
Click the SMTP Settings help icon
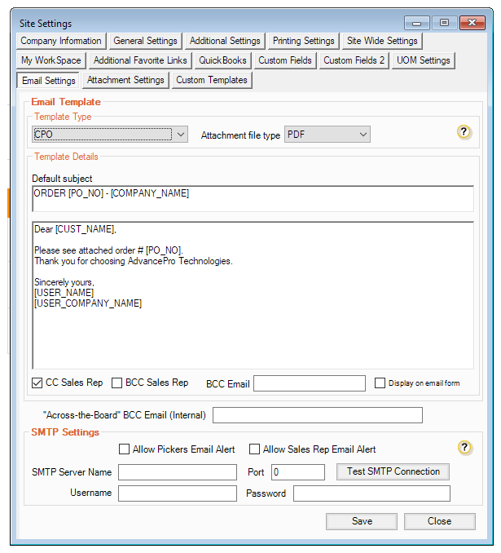click(x=464, y=447)
